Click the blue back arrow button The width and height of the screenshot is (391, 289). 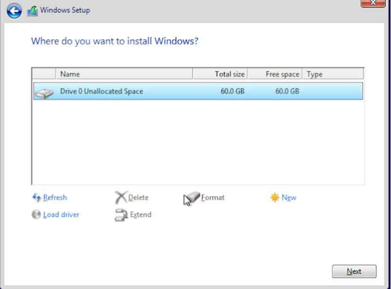[14, 10]
